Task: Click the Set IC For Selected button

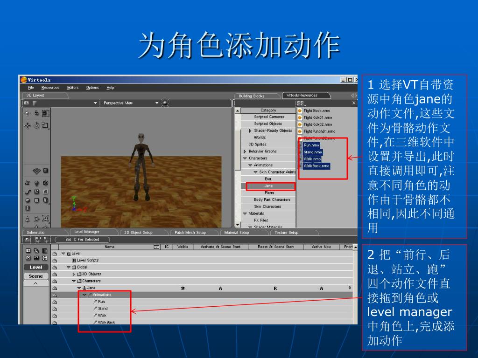Action: click(x=82, y=240)
